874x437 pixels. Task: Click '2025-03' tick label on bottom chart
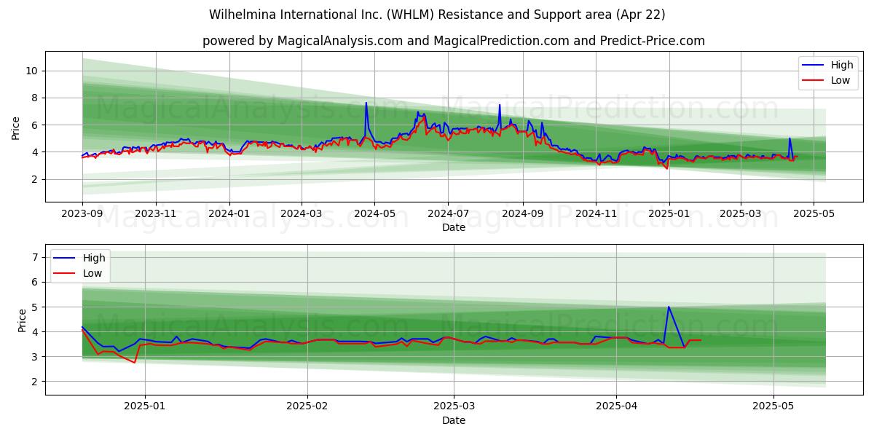[454, 407]
